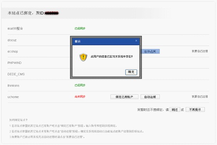Click the 已经同步 status for mail99
The width and height of the screenshot is (217, 145).
click(x=80, y=28)
